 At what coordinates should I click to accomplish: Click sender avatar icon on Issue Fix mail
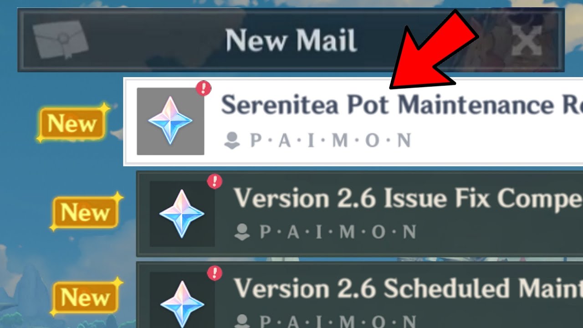242,232
